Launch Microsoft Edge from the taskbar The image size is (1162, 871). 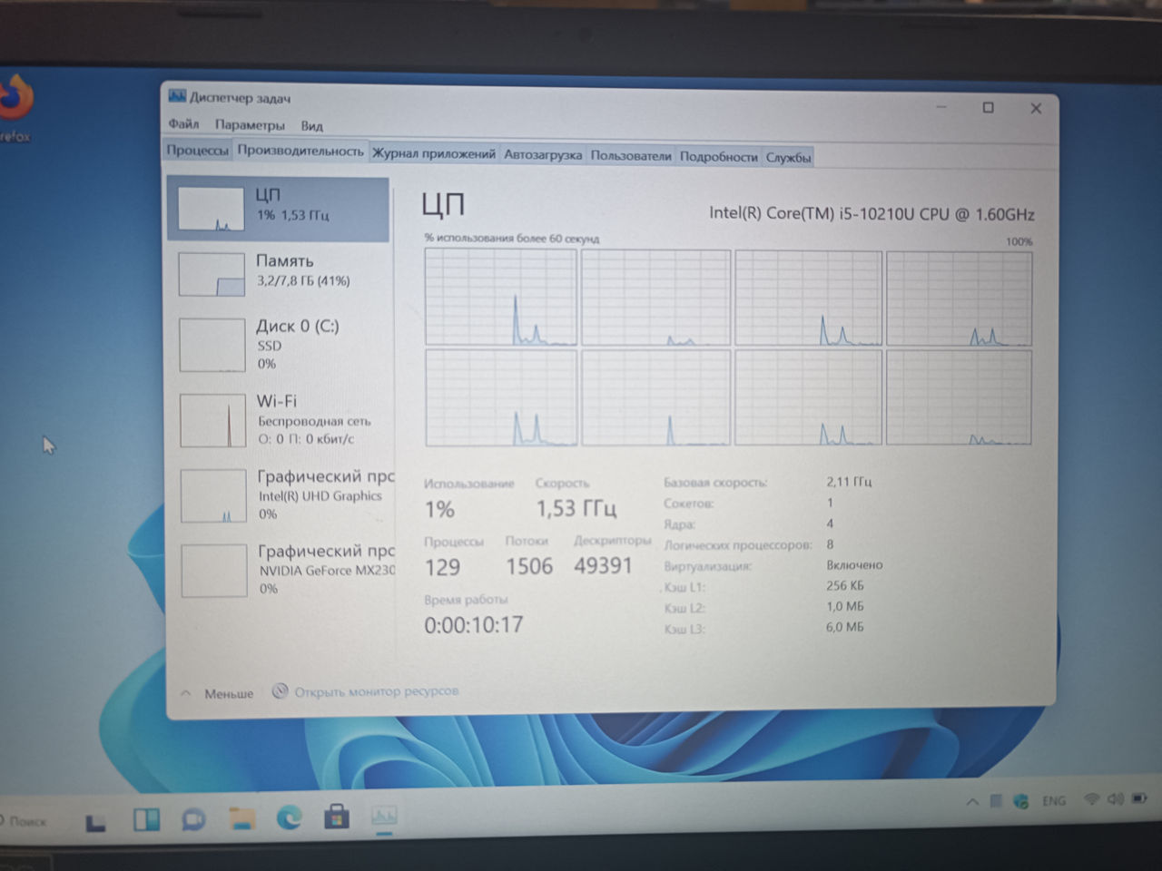tap(290, 817)
